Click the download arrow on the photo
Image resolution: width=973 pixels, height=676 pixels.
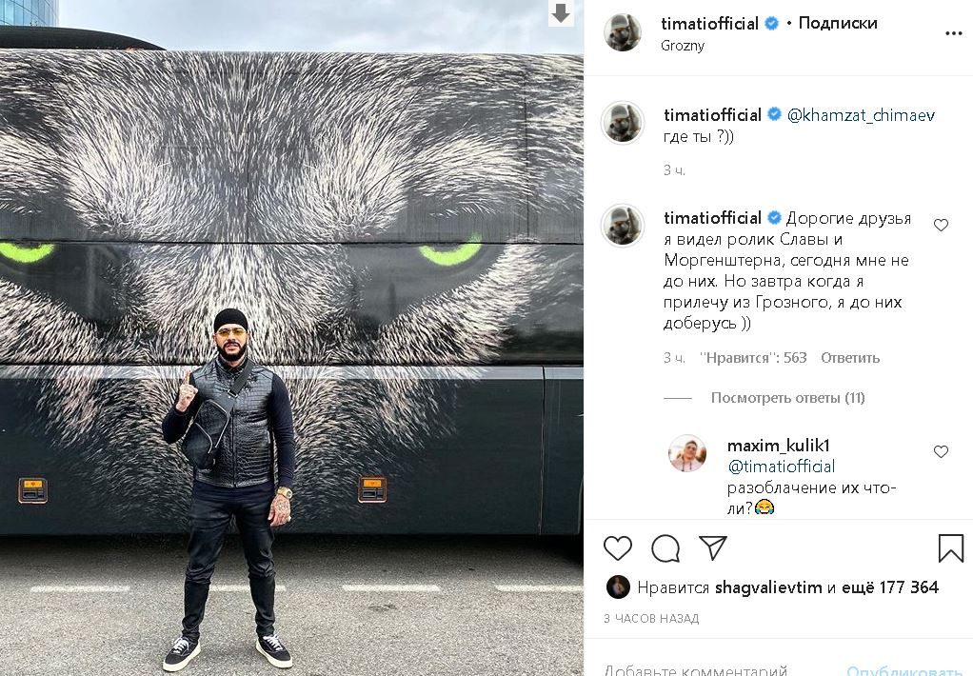tap(561, 13)
